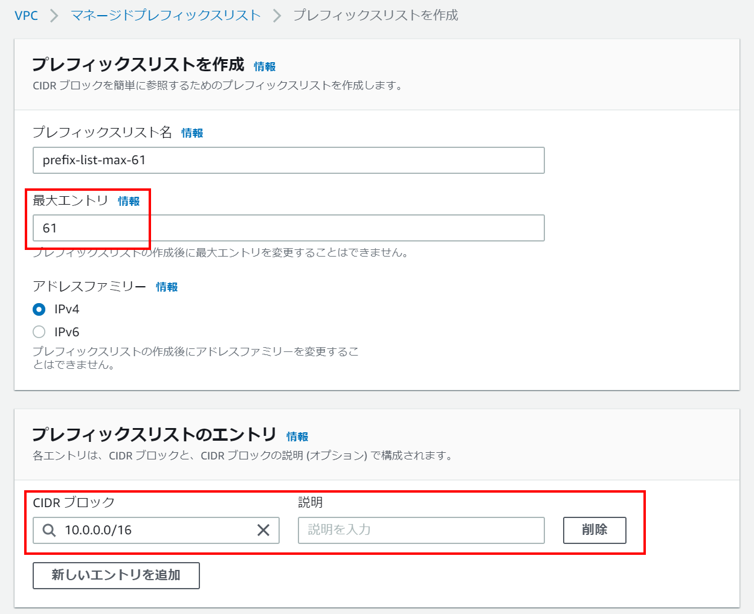
Task: Select the IPv6 radio button
Action: click(x=39, y=332)
